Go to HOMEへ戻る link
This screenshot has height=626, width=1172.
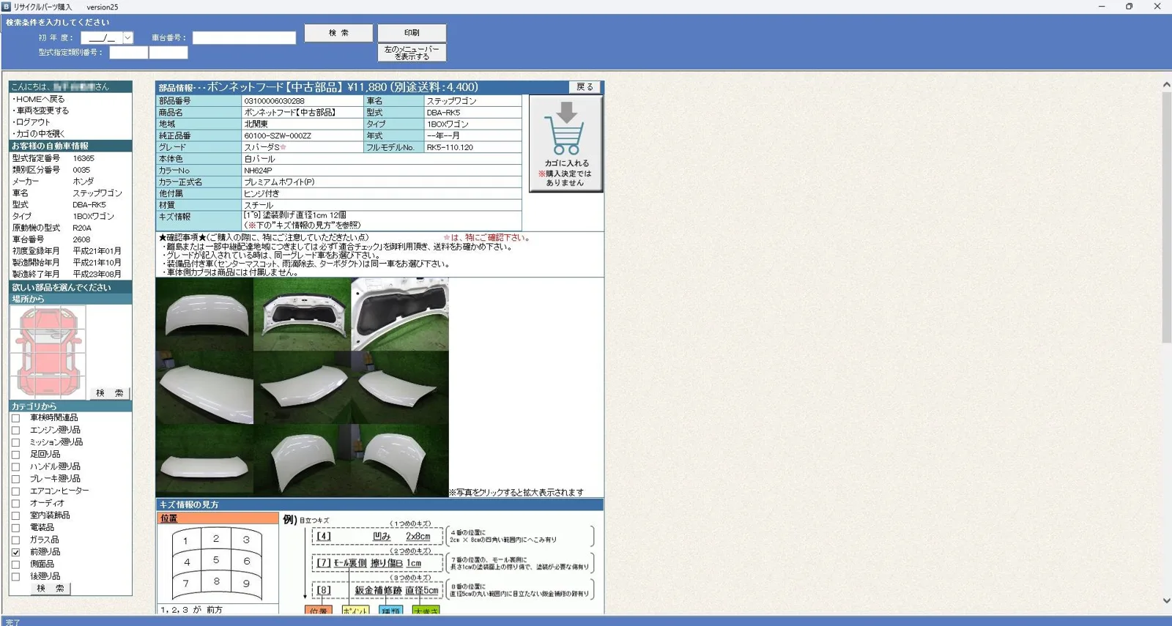[40, 99]
